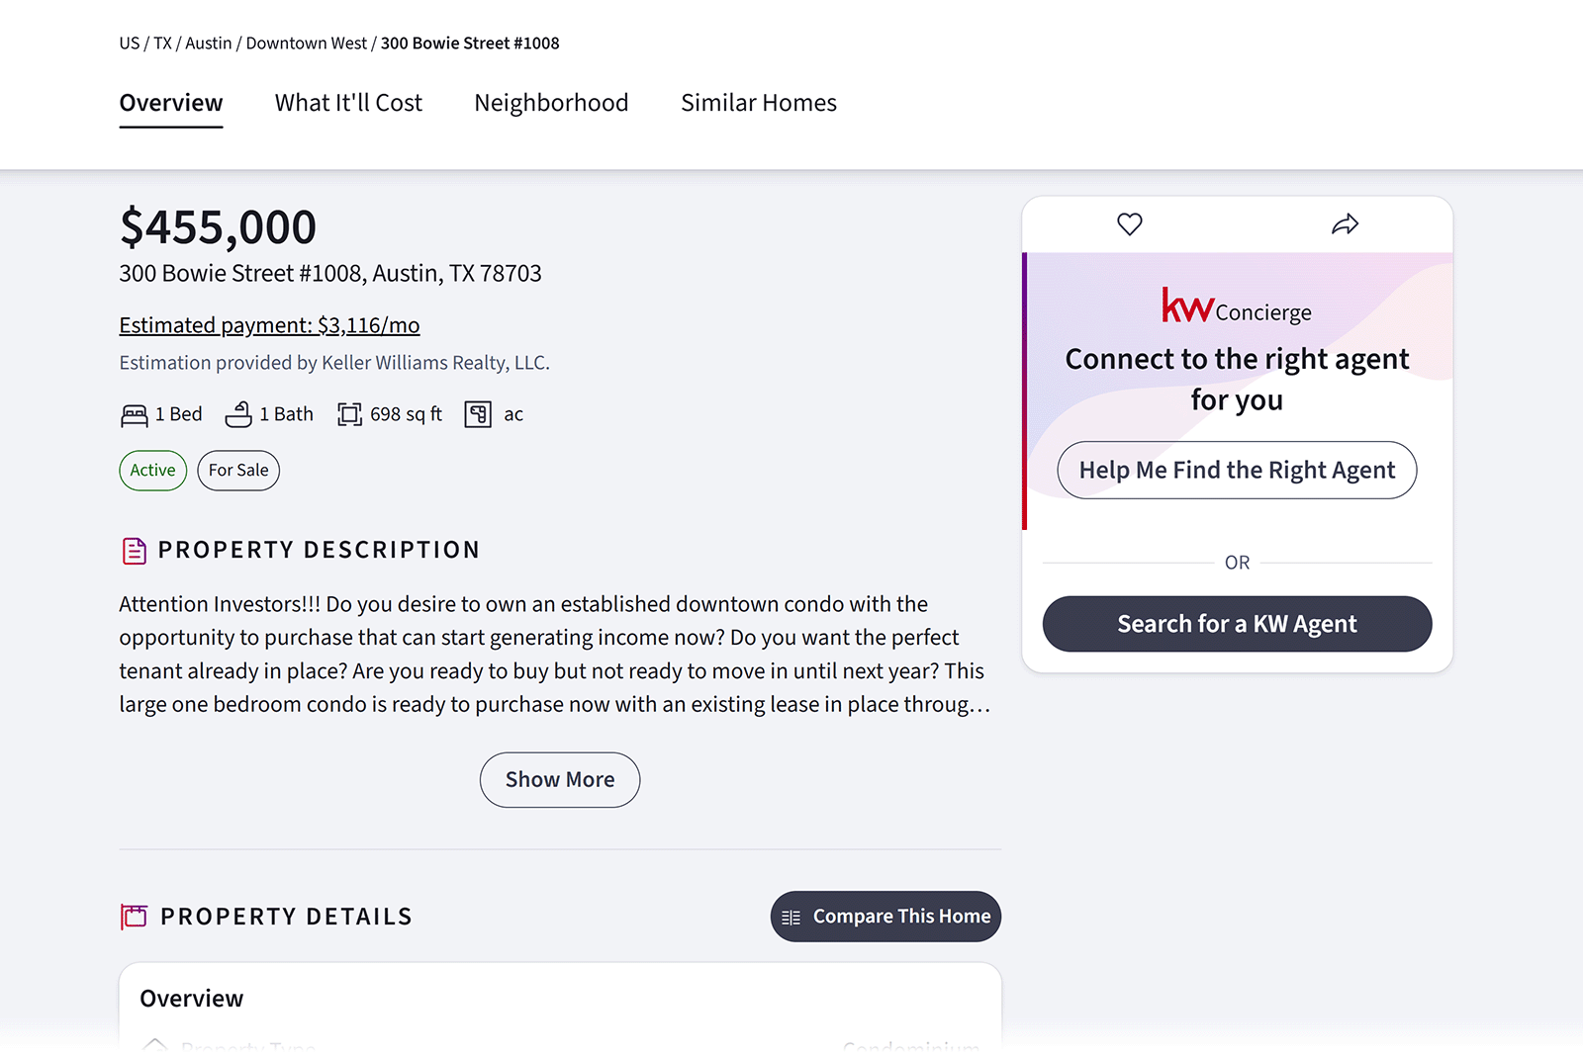This screenshot has width=1583, height=1055.
Task: Go to the Similar Homes tab
Action: (x=758, y=103)
